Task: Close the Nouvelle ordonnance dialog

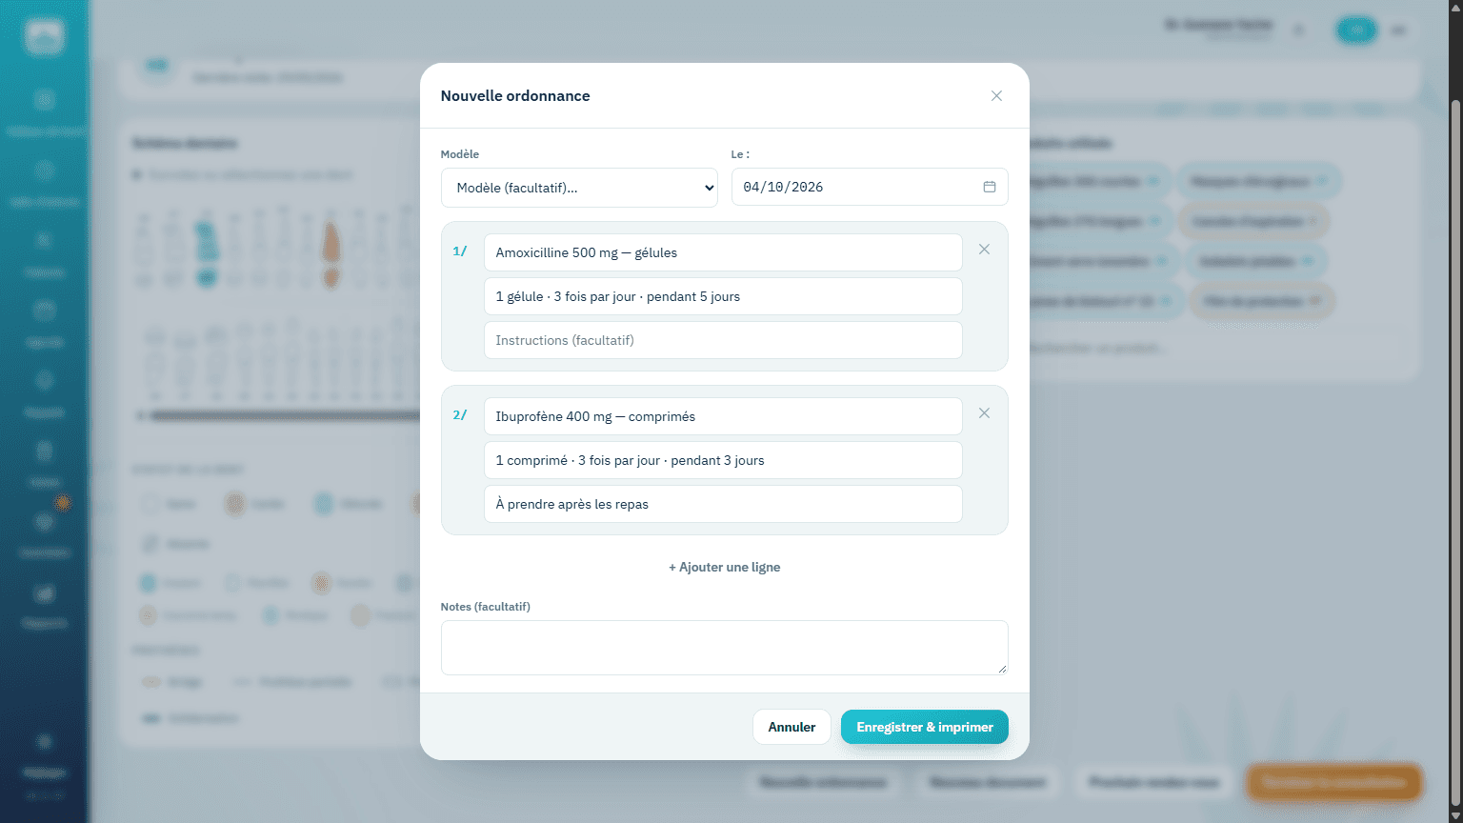Action: tap(996, 96)
